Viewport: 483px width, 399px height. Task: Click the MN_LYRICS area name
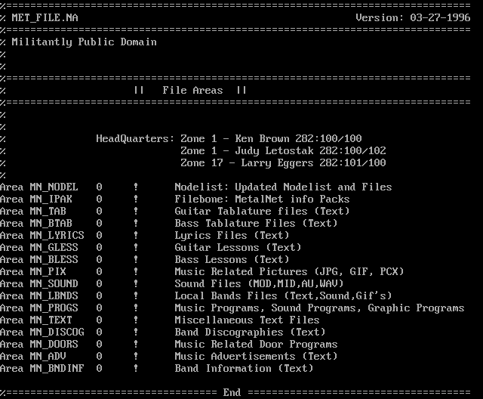[57, 235]
